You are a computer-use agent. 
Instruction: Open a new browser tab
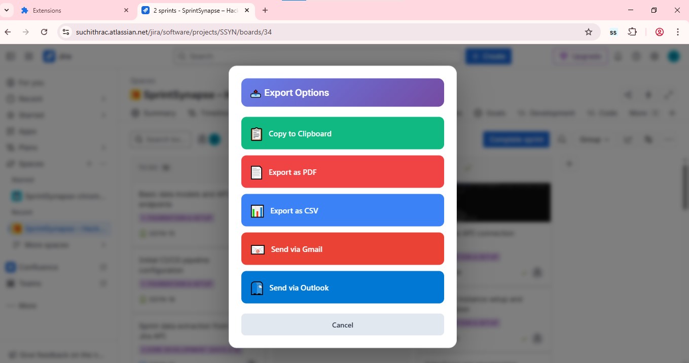click(x=265, y=10)
